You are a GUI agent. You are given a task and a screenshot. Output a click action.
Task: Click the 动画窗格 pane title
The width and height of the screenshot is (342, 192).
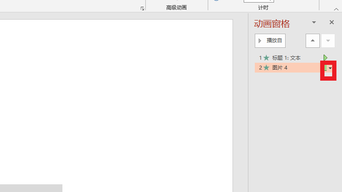tap(271, 23)
